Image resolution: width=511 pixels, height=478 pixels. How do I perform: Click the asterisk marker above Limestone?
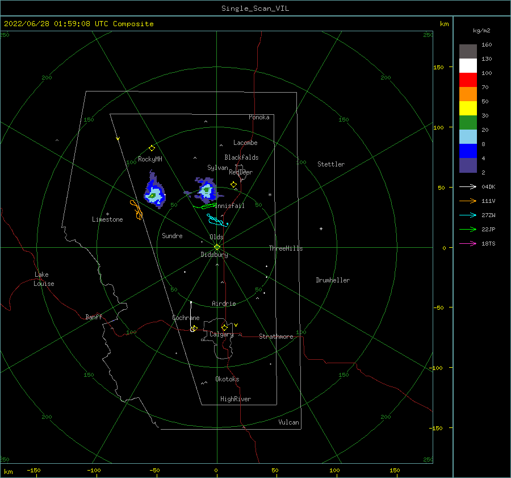pyautogui.click(x=107, y=214)
